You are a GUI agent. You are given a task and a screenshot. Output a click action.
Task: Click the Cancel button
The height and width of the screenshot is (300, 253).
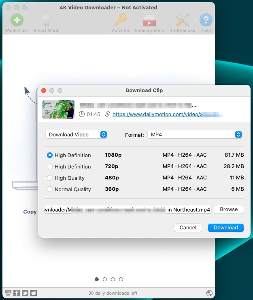click(188, 227)
